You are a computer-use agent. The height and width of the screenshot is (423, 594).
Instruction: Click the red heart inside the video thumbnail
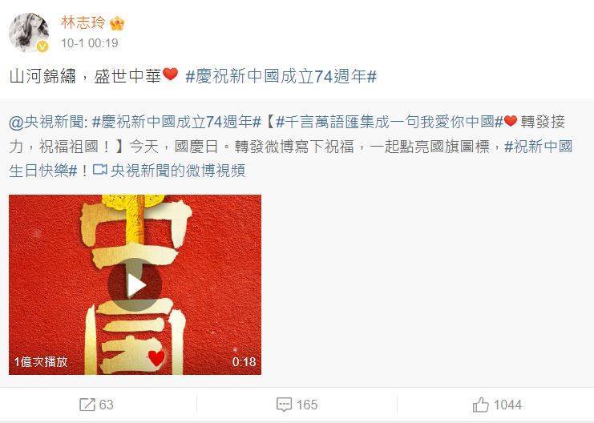click(x=156, y=357)
